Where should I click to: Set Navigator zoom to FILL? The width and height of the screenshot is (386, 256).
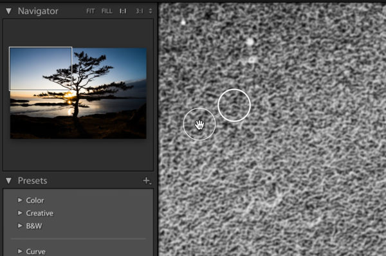[107, 12]
